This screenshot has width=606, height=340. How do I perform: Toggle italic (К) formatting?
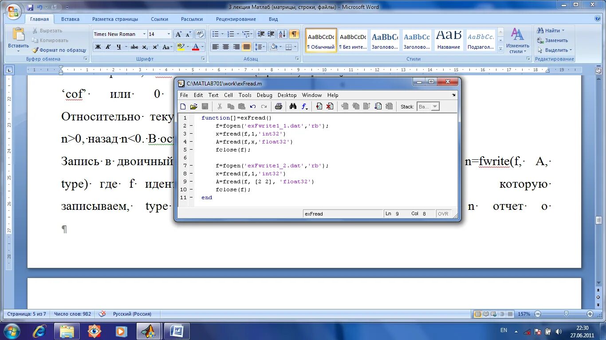coord(108,47)
